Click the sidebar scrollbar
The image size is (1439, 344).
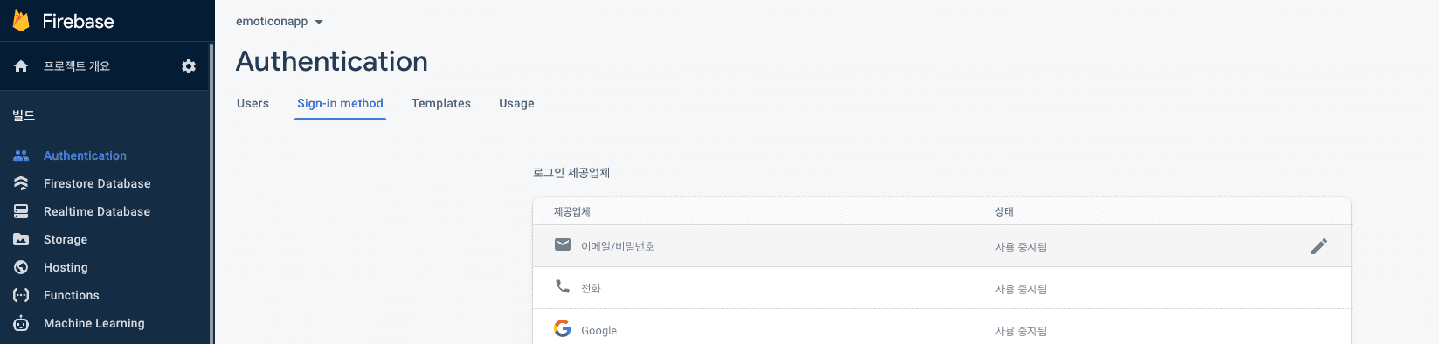211,192
